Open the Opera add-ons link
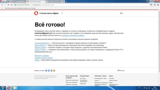The height and width of the screenshot is (90, 160). tap(40, 45)
